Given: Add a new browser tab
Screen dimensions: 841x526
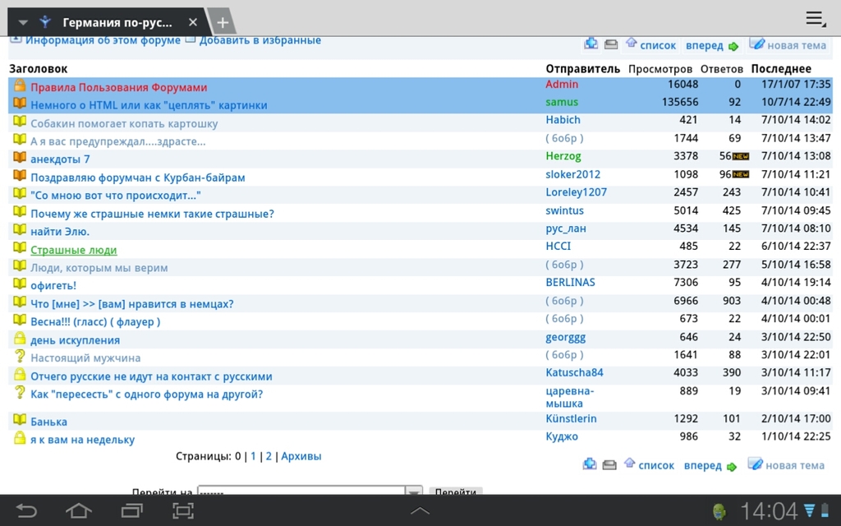Looking at the screenshot, I should pos(223,22).
